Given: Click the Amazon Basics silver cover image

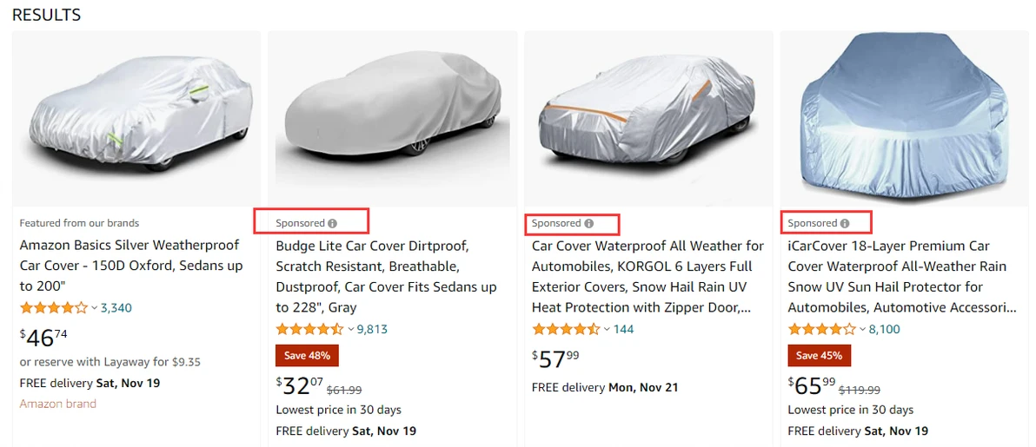Looking at the screenshot, I should point(136,119).
